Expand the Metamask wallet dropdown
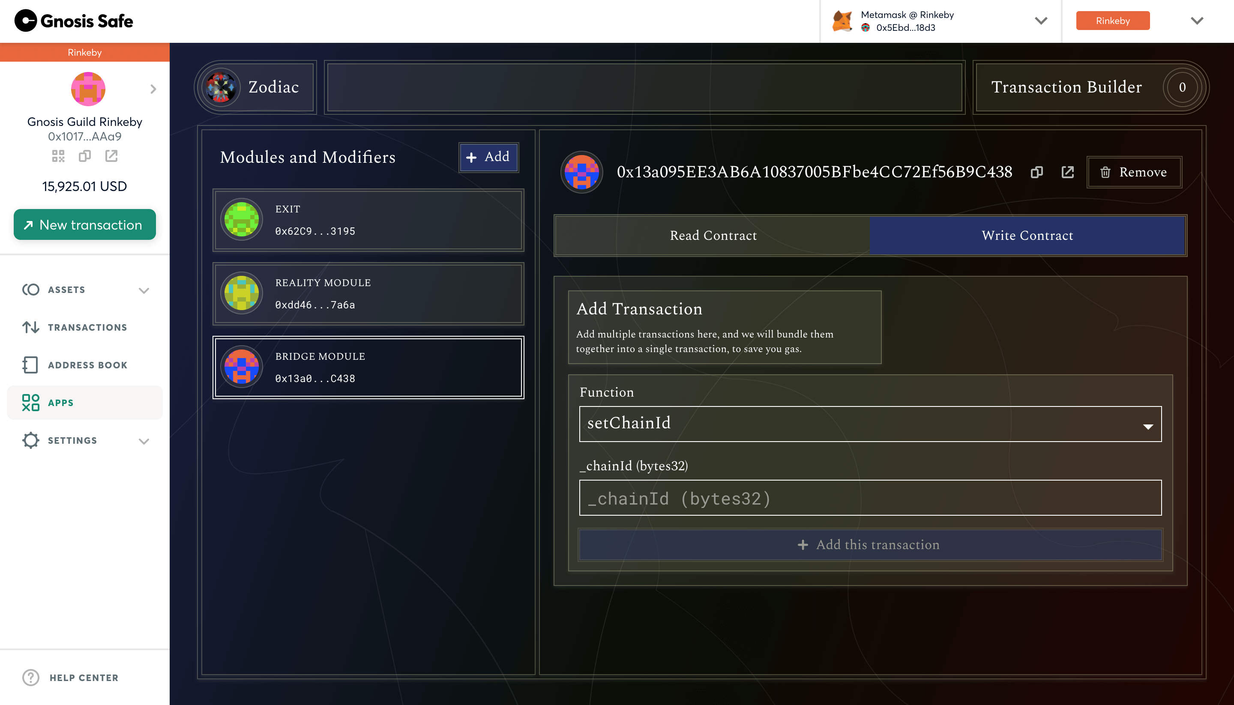This screenshot has height=705, width=1234. pos(1041,21)
